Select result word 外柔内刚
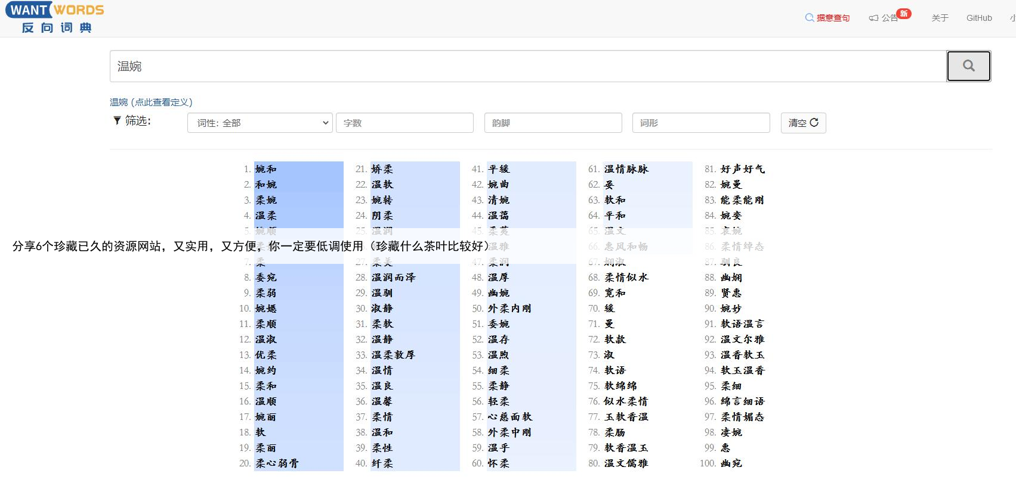1016x492 pixels. (x=509, y=309)
